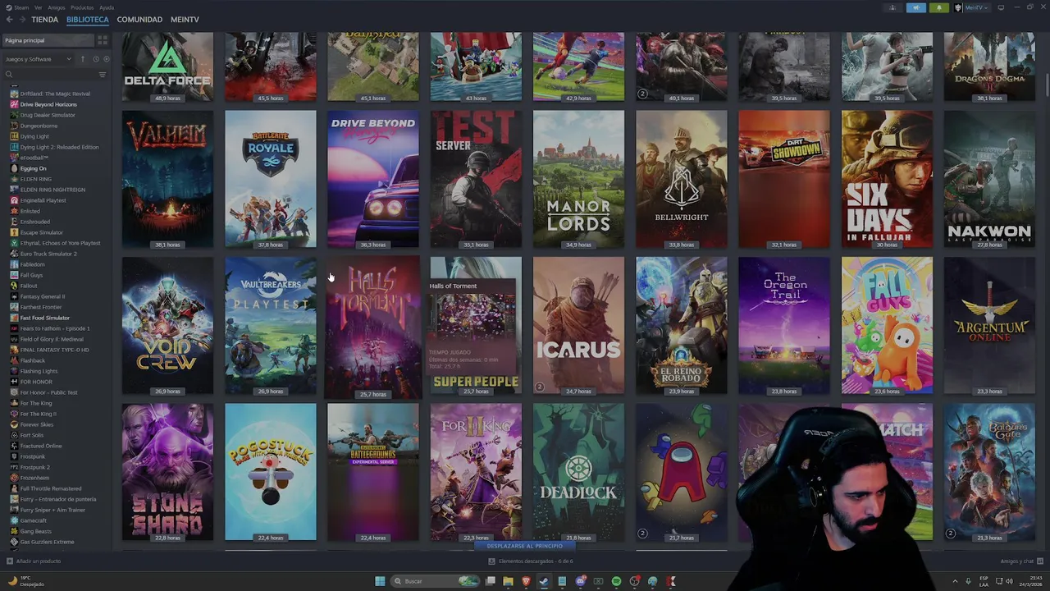Open the downloads status bar entry
This screenshot has height=591, width=1050.
(x=531, y=561)
